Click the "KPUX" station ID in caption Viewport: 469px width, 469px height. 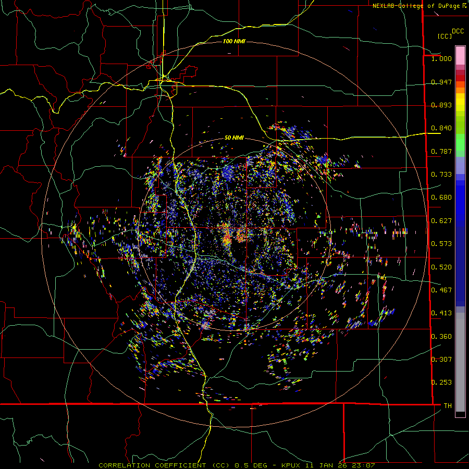292,465
